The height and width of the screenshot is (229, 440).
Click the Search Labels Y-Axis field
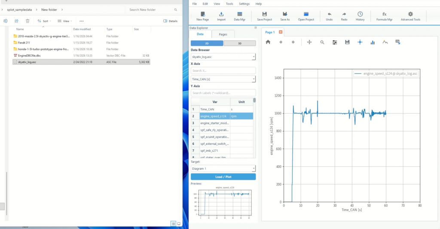223,93
